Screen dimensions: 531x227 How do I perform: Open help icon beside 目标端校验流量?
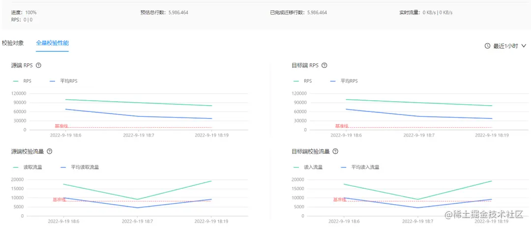point(335,151)
